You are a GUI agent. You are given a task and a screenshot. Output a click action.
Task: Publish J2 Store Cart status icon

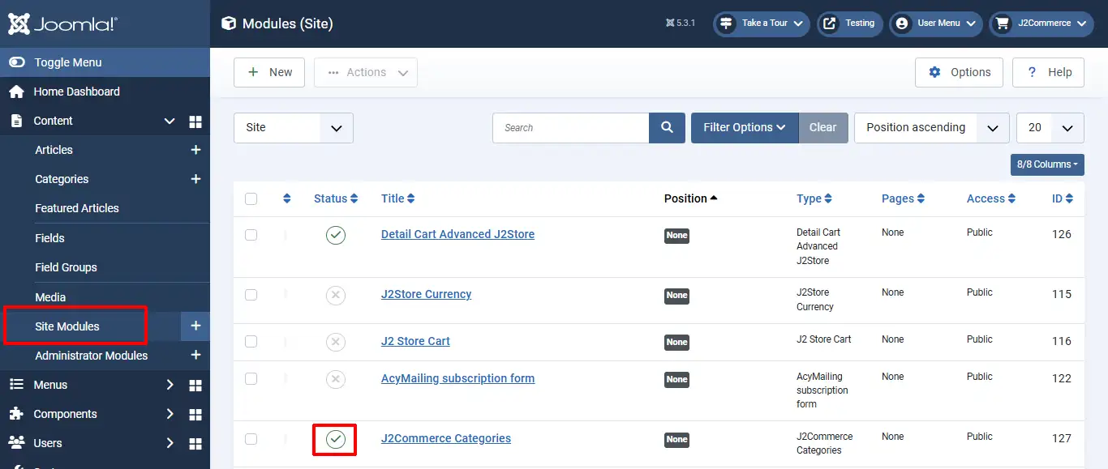[x=336, y=343]
